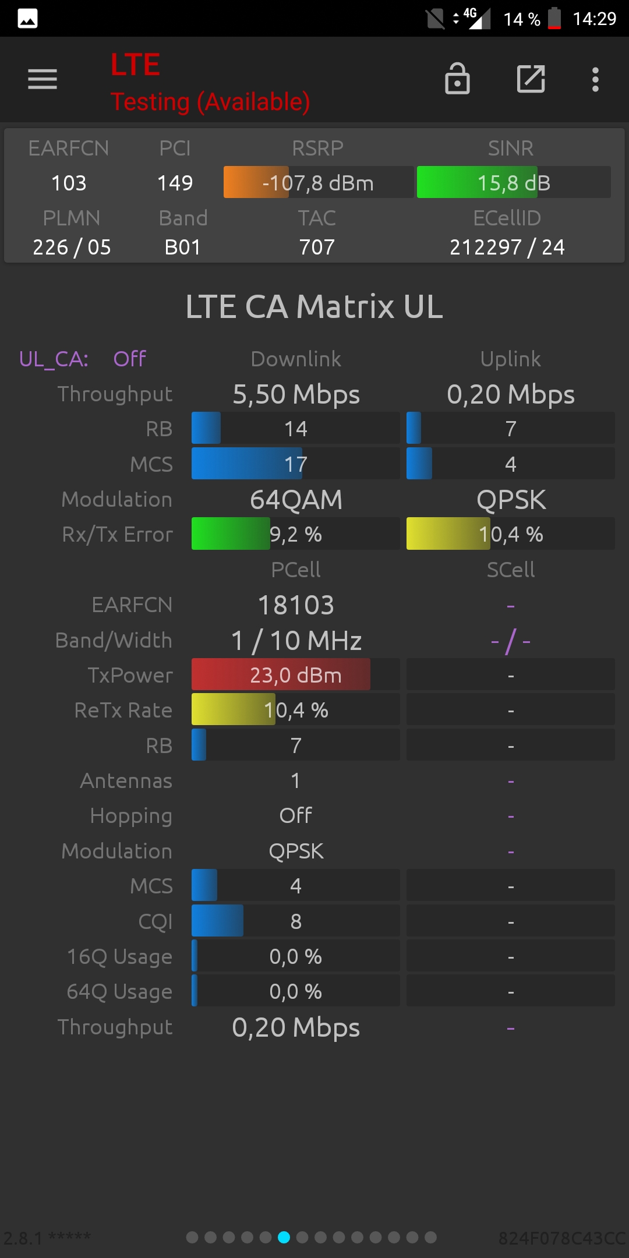Open the three-dot overflow menu
The width and height of the screenshot is (629, 1258).
pos(595,79)
